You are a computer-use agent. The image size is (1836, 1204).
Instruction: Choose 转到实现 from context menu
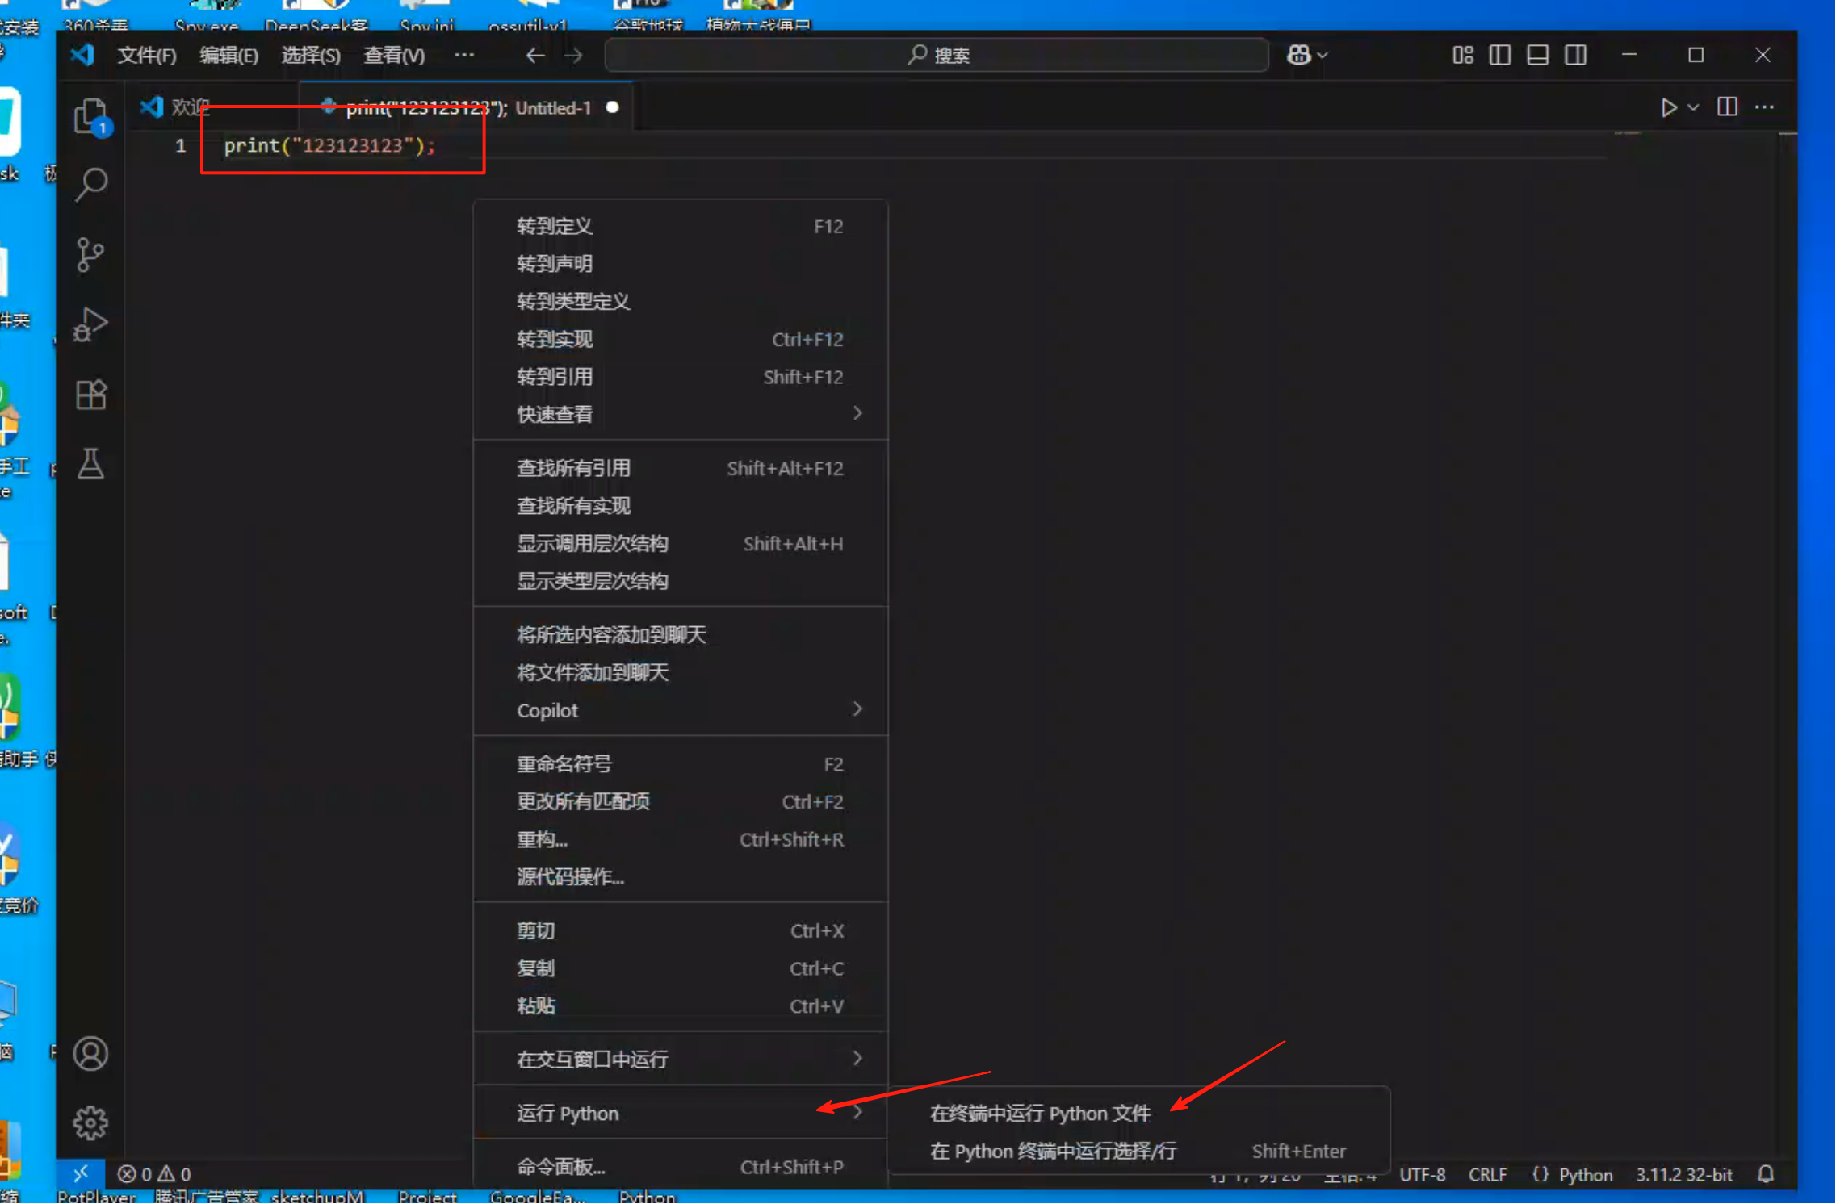click(x=681, y=339)
